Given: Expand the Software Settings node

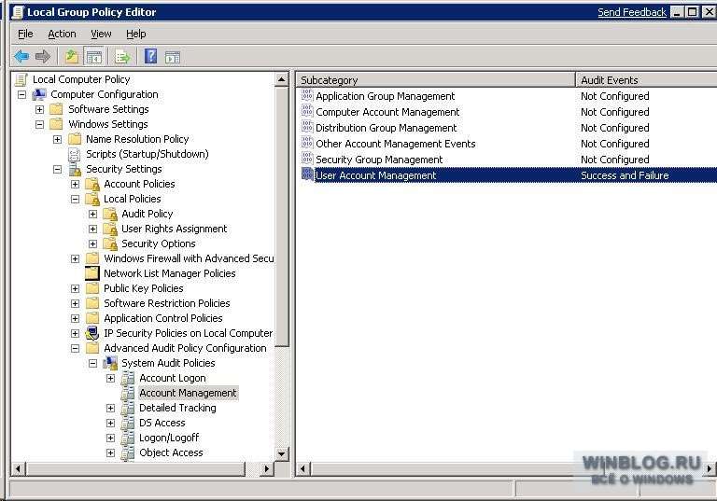Looking at the screenshot, I should 40,110.
